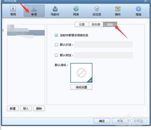Image resolution: width=151 pixels, height=130 pixels.
Task: Click the 信纸设置 button
Action: click(81, 87)
